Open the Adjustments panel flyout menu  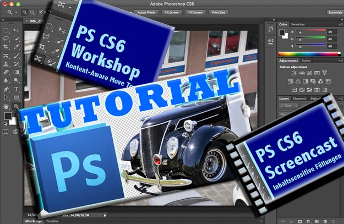[341, 61]
